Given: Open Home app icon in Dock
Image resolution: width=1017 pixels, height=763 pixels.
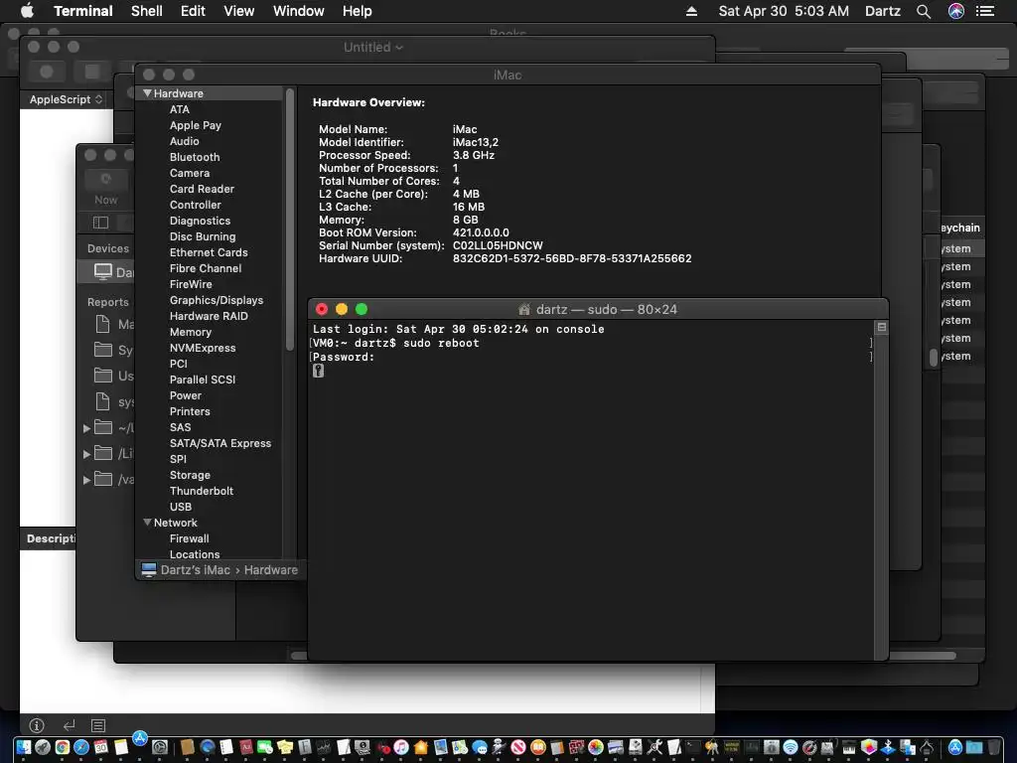Looking at the screenshot, I should coord(420,747).
